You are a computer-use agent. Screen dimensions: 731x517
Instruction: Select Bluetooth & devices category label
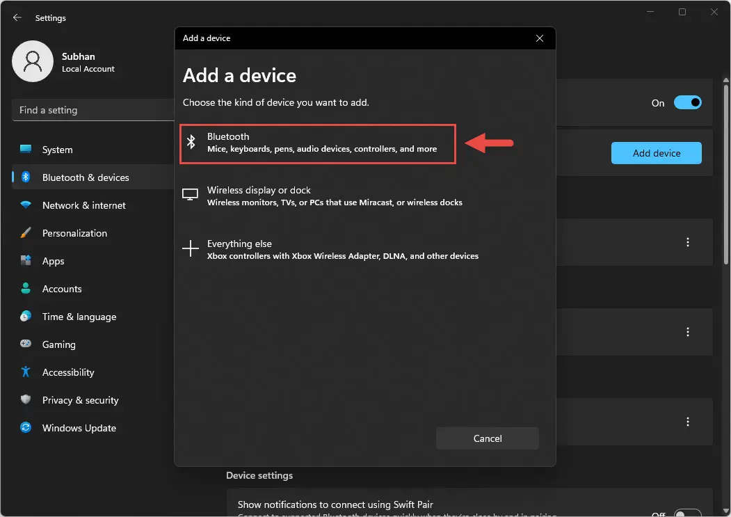click(86, 177)
